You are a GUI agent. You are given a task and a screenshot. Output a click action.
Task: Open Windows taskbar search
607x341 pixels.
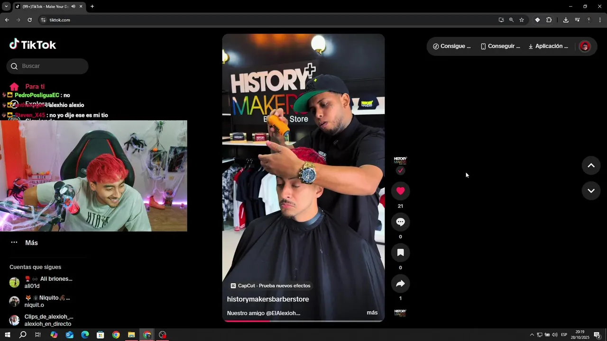click(23, 335)
